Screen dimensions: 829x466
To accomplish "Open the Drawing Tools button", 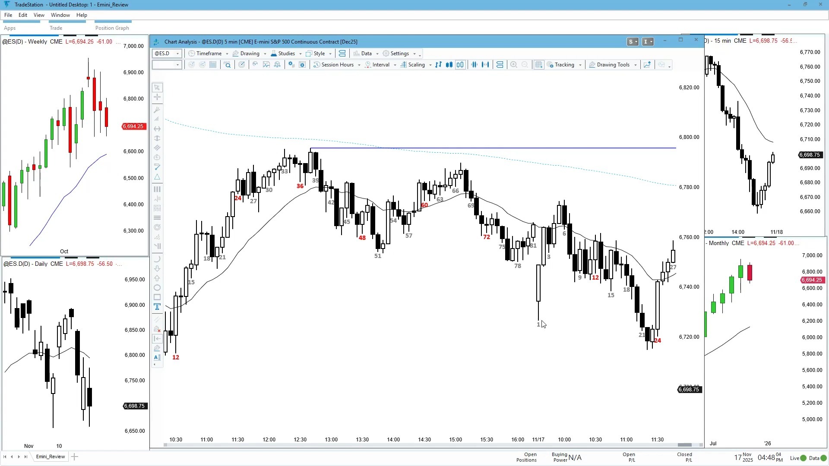I will click(x=613, y=65).
